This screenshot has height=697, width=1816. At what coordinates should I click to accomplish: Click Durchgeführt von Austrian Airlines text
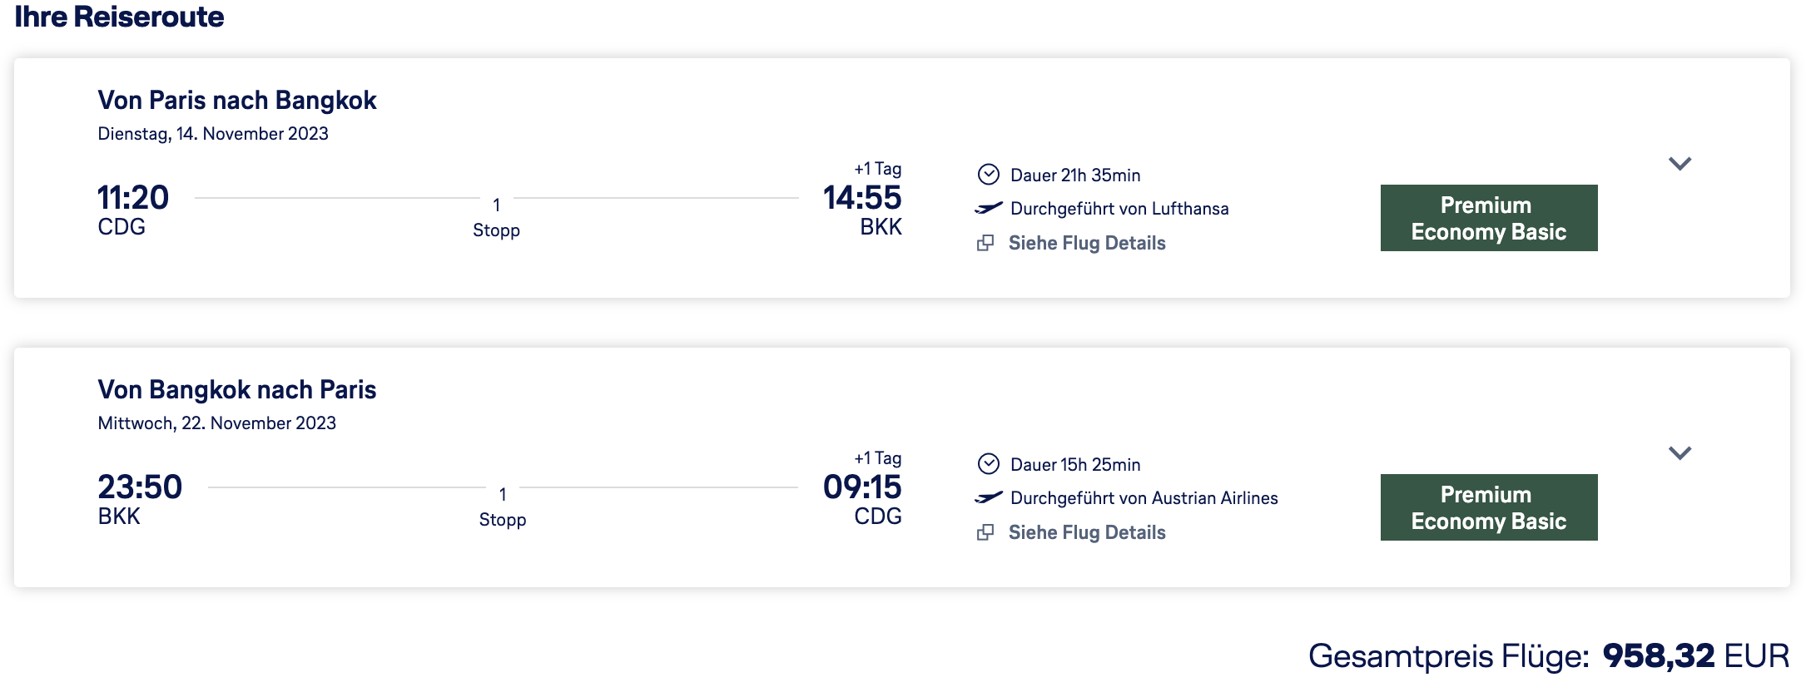(x=1144, y=498)
